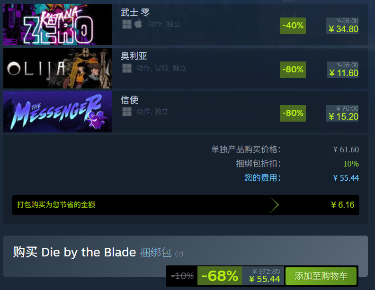Add bundle to cart with 添加至购物车
This screenshot has width=375, height=290.
[x=321, y=276]
